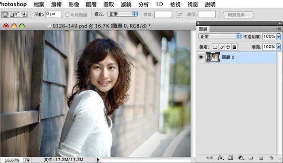This screenshot has height=163, width=283.
Task: Open the 編輯 menu
Action: click(x=56, y=4)
